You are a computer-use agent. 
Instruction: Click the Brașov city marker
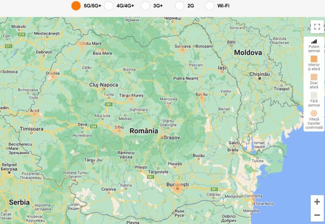pos(162,137)
